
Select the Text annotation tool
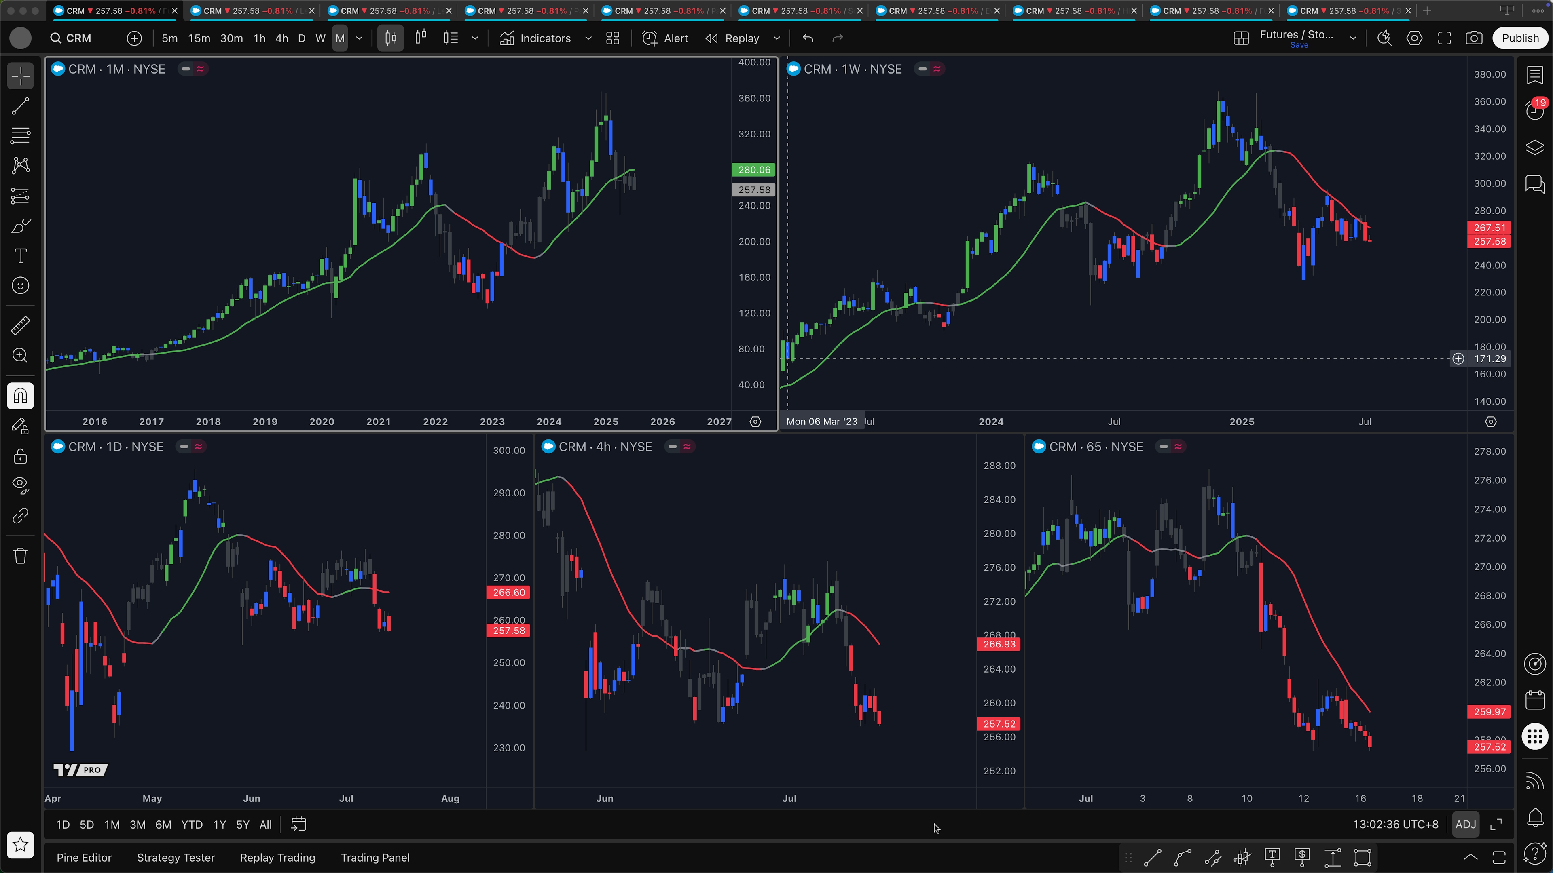coord(21,255)
